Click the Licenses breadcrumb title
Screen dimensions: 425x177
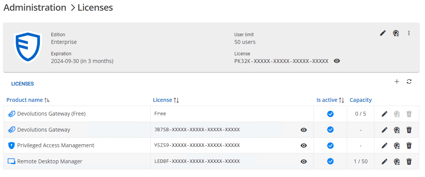[95, 8]
